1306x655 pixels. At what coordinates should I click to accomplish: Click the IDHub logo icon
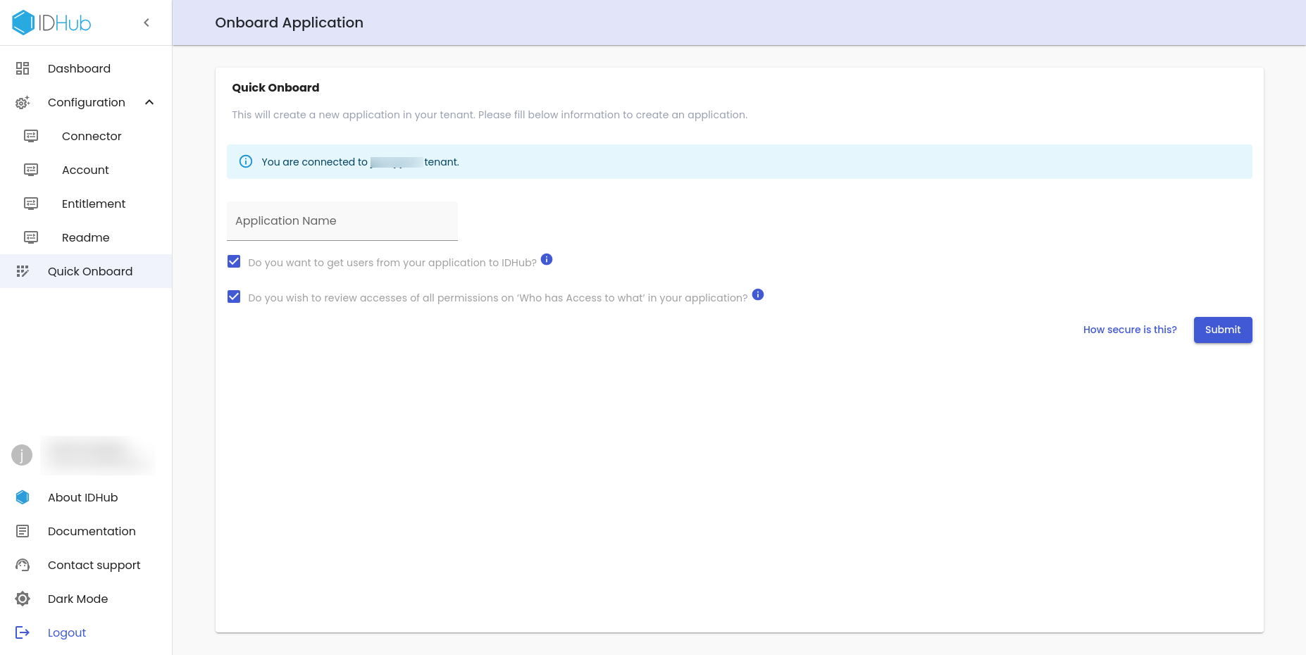pyautogui.click(x=23, y=23)
